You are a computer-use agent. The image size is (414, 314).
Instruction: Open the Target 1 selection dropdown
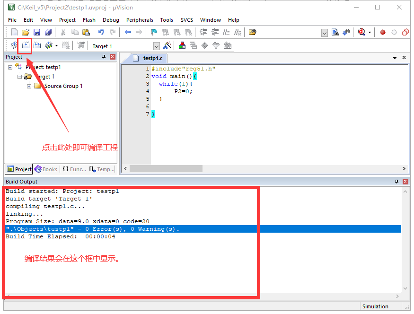(157, 46)
